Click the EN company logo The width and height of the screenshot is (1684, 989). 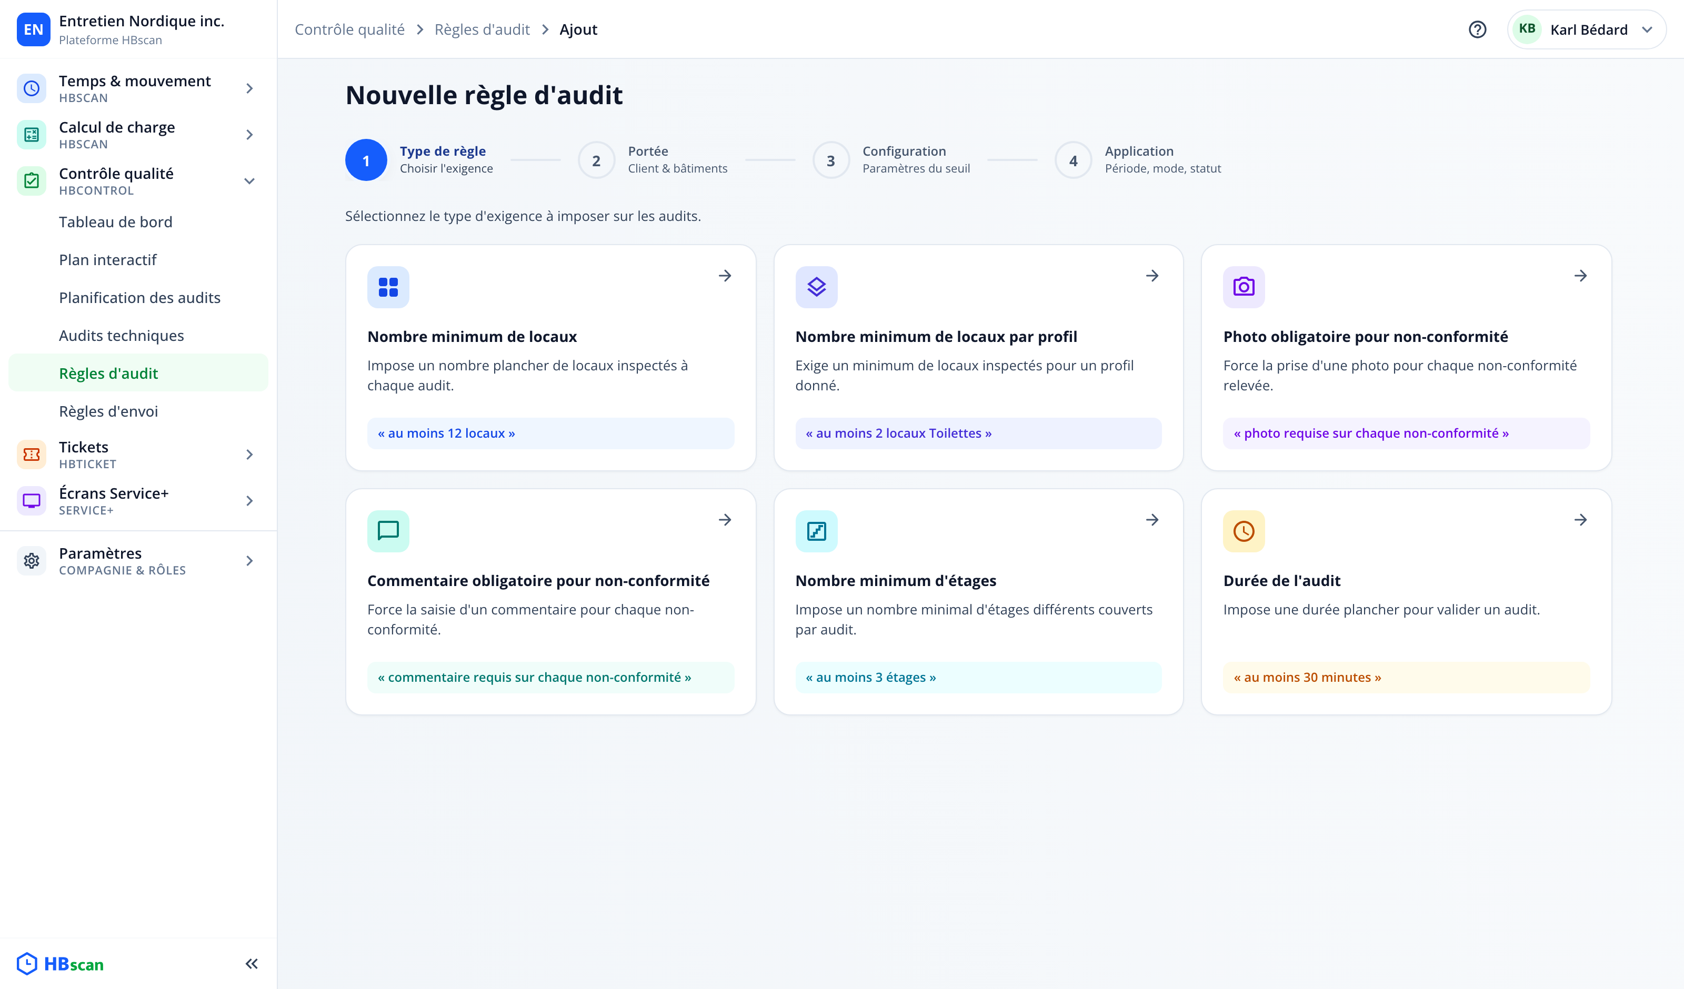[33, 29]
